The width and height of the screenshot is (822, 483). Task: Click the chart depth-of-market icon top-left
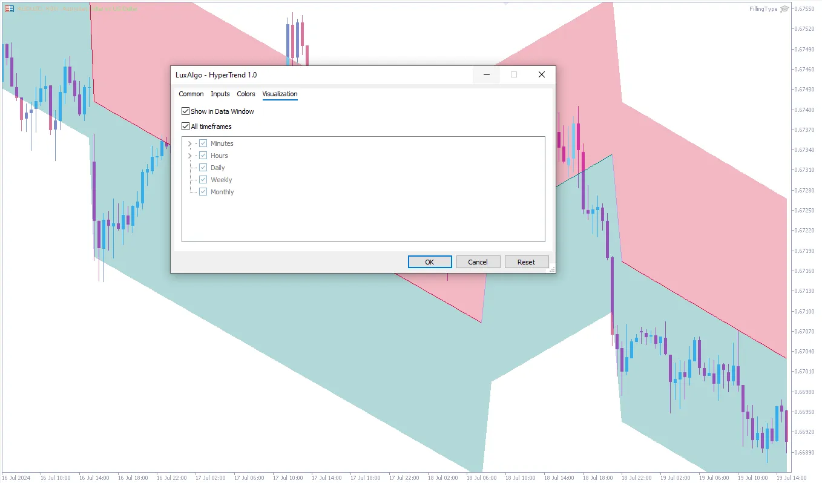tap(9, 8)
